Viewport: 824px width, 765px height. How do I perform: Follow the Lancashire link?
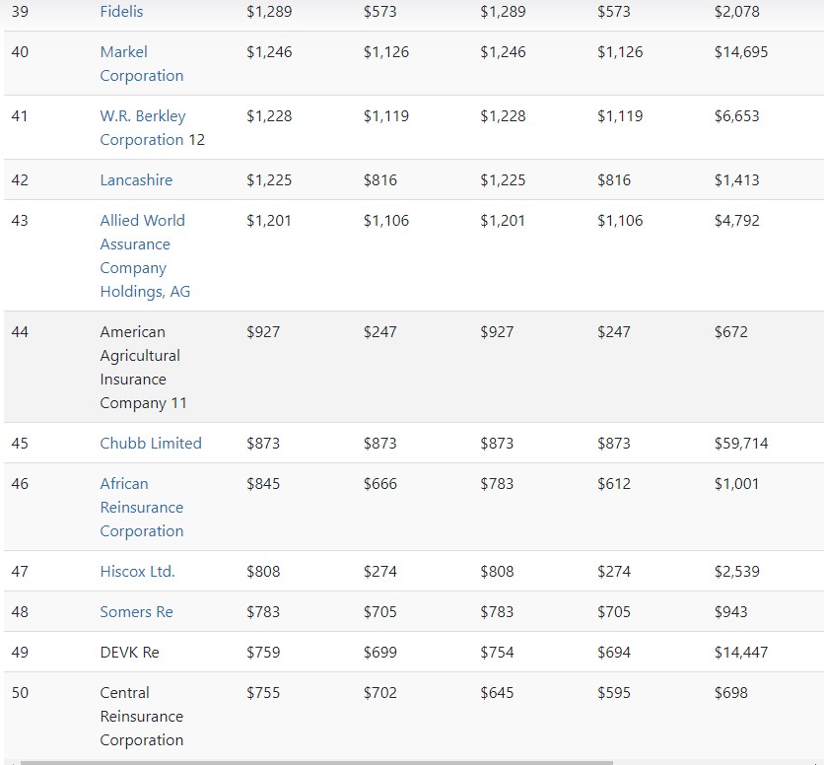tap(136, 180)
